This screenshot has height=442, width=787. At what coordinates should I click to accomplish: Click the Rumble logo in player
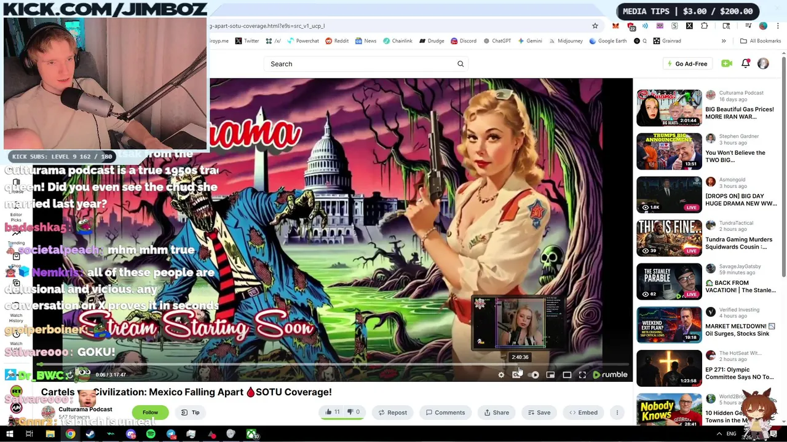(x=610, y=374)
